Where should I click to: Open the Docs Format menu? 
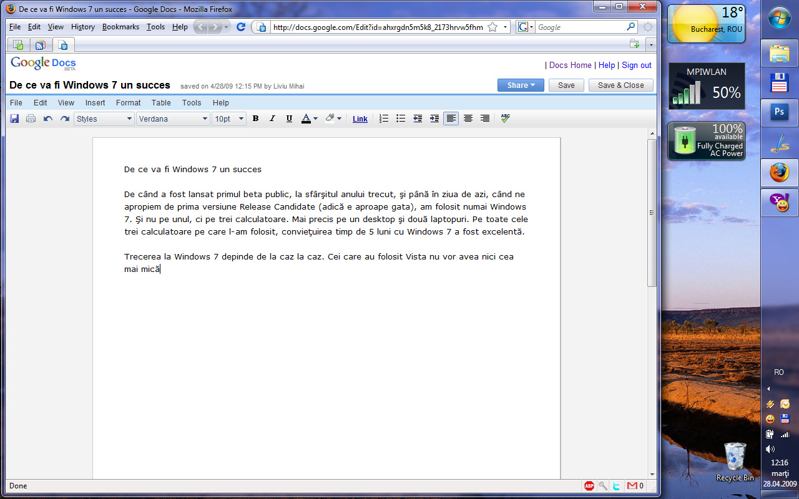point(128,103)
